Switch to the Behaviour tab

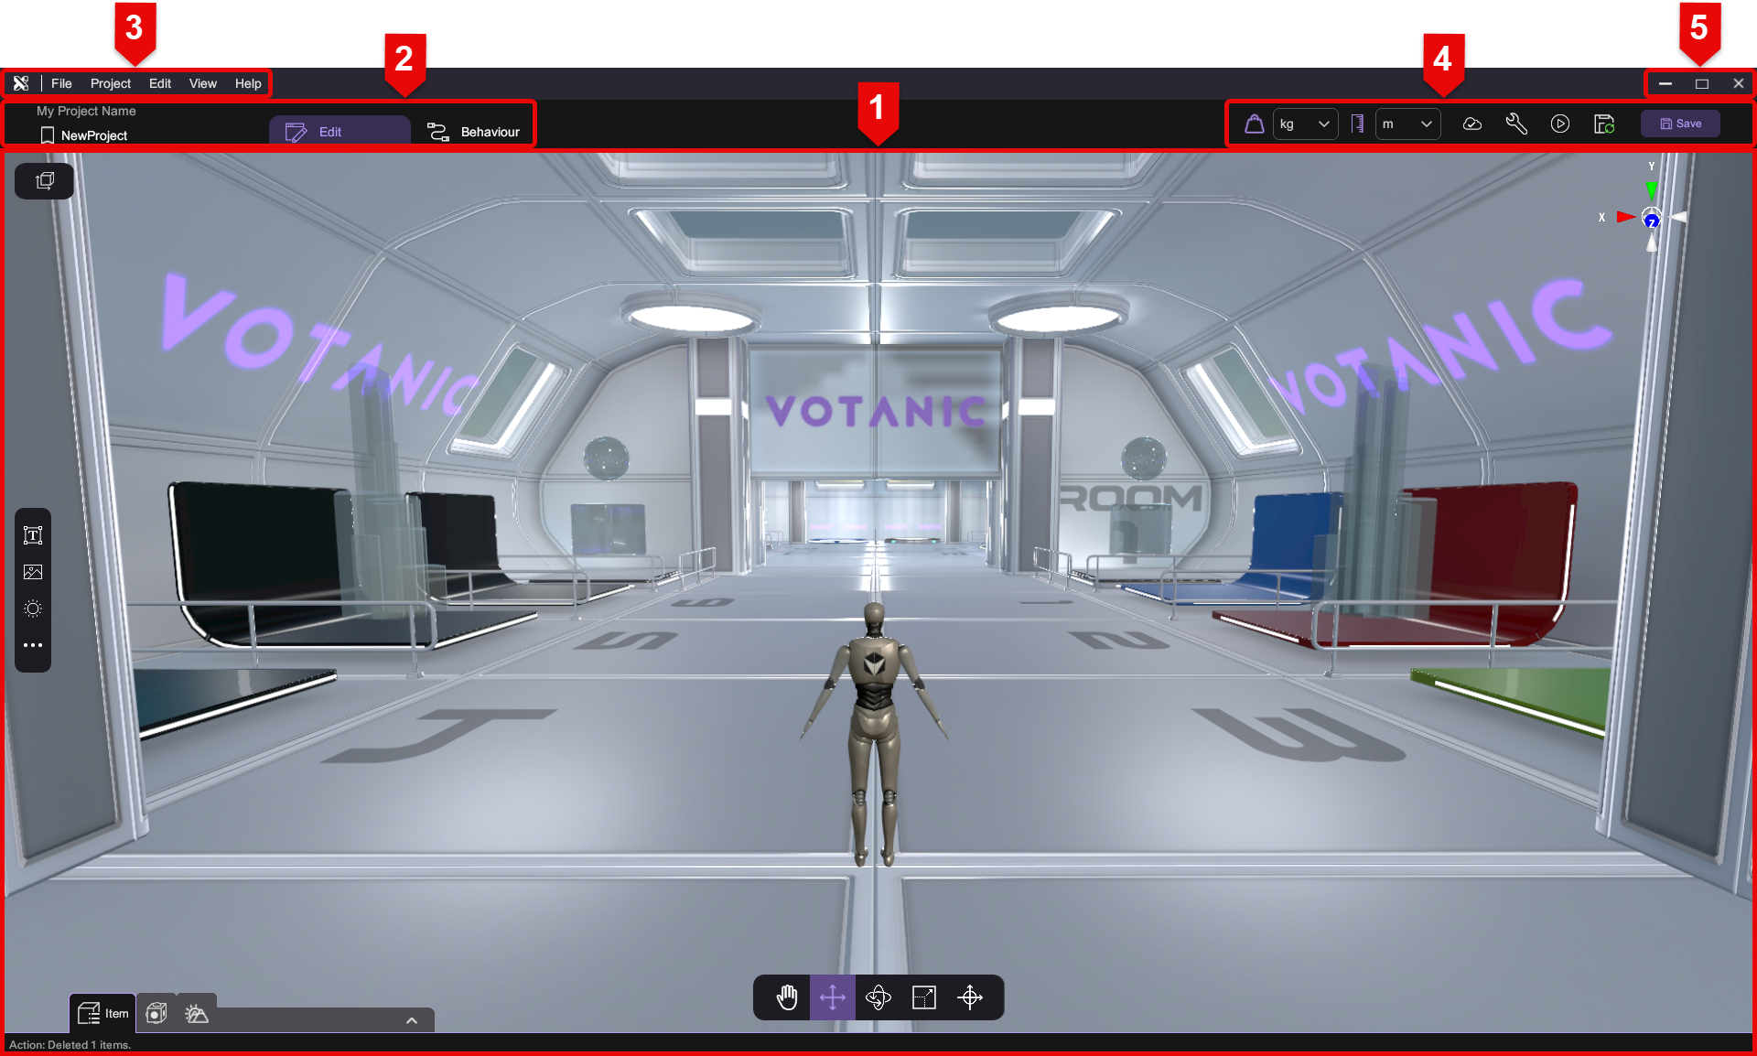[474, 132]
